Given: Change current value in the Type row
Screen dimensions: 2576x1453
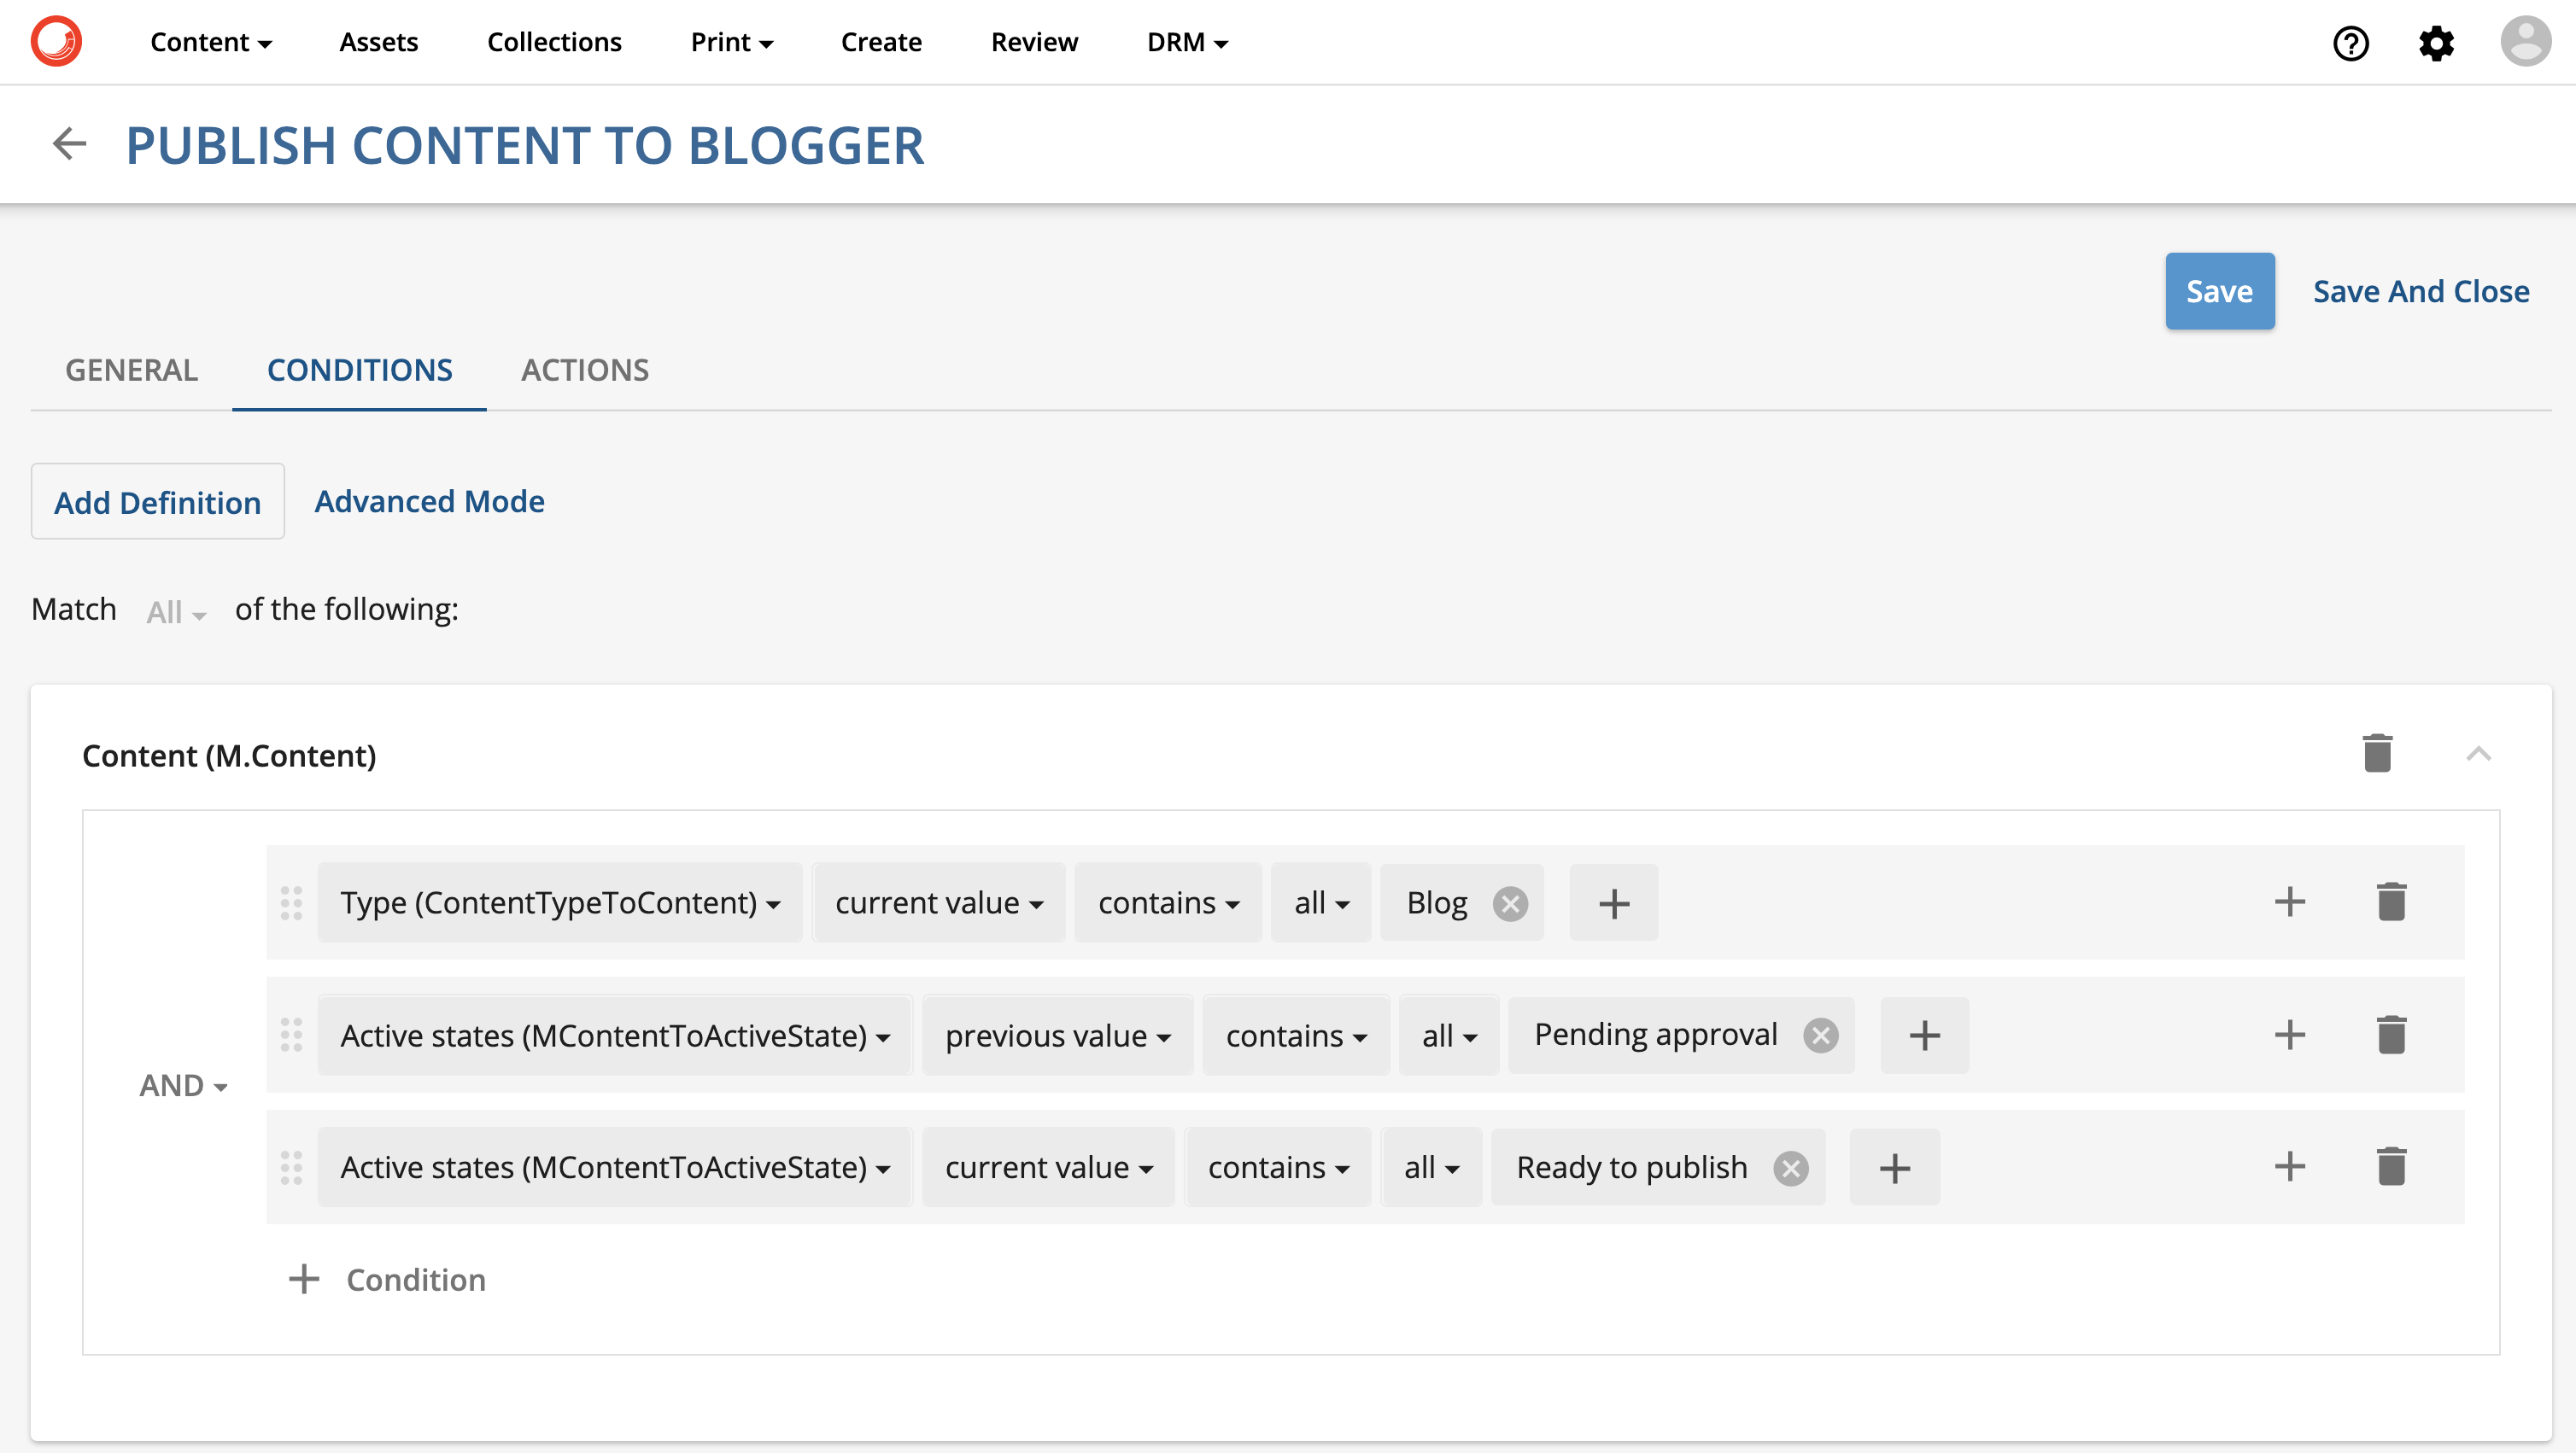Looking at the screenshot, I should tap(939, 902).
